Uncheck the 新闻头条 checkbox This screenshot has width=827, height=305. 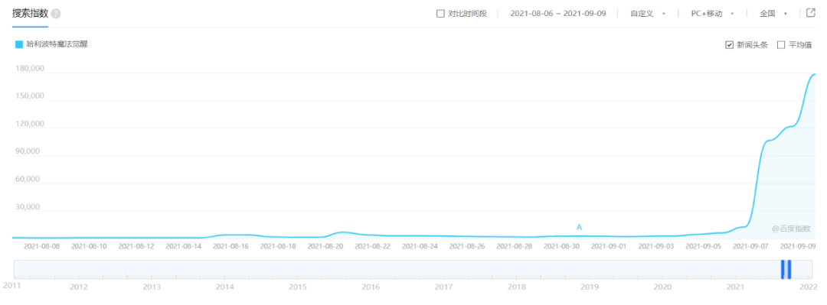[x=730, y=45]
